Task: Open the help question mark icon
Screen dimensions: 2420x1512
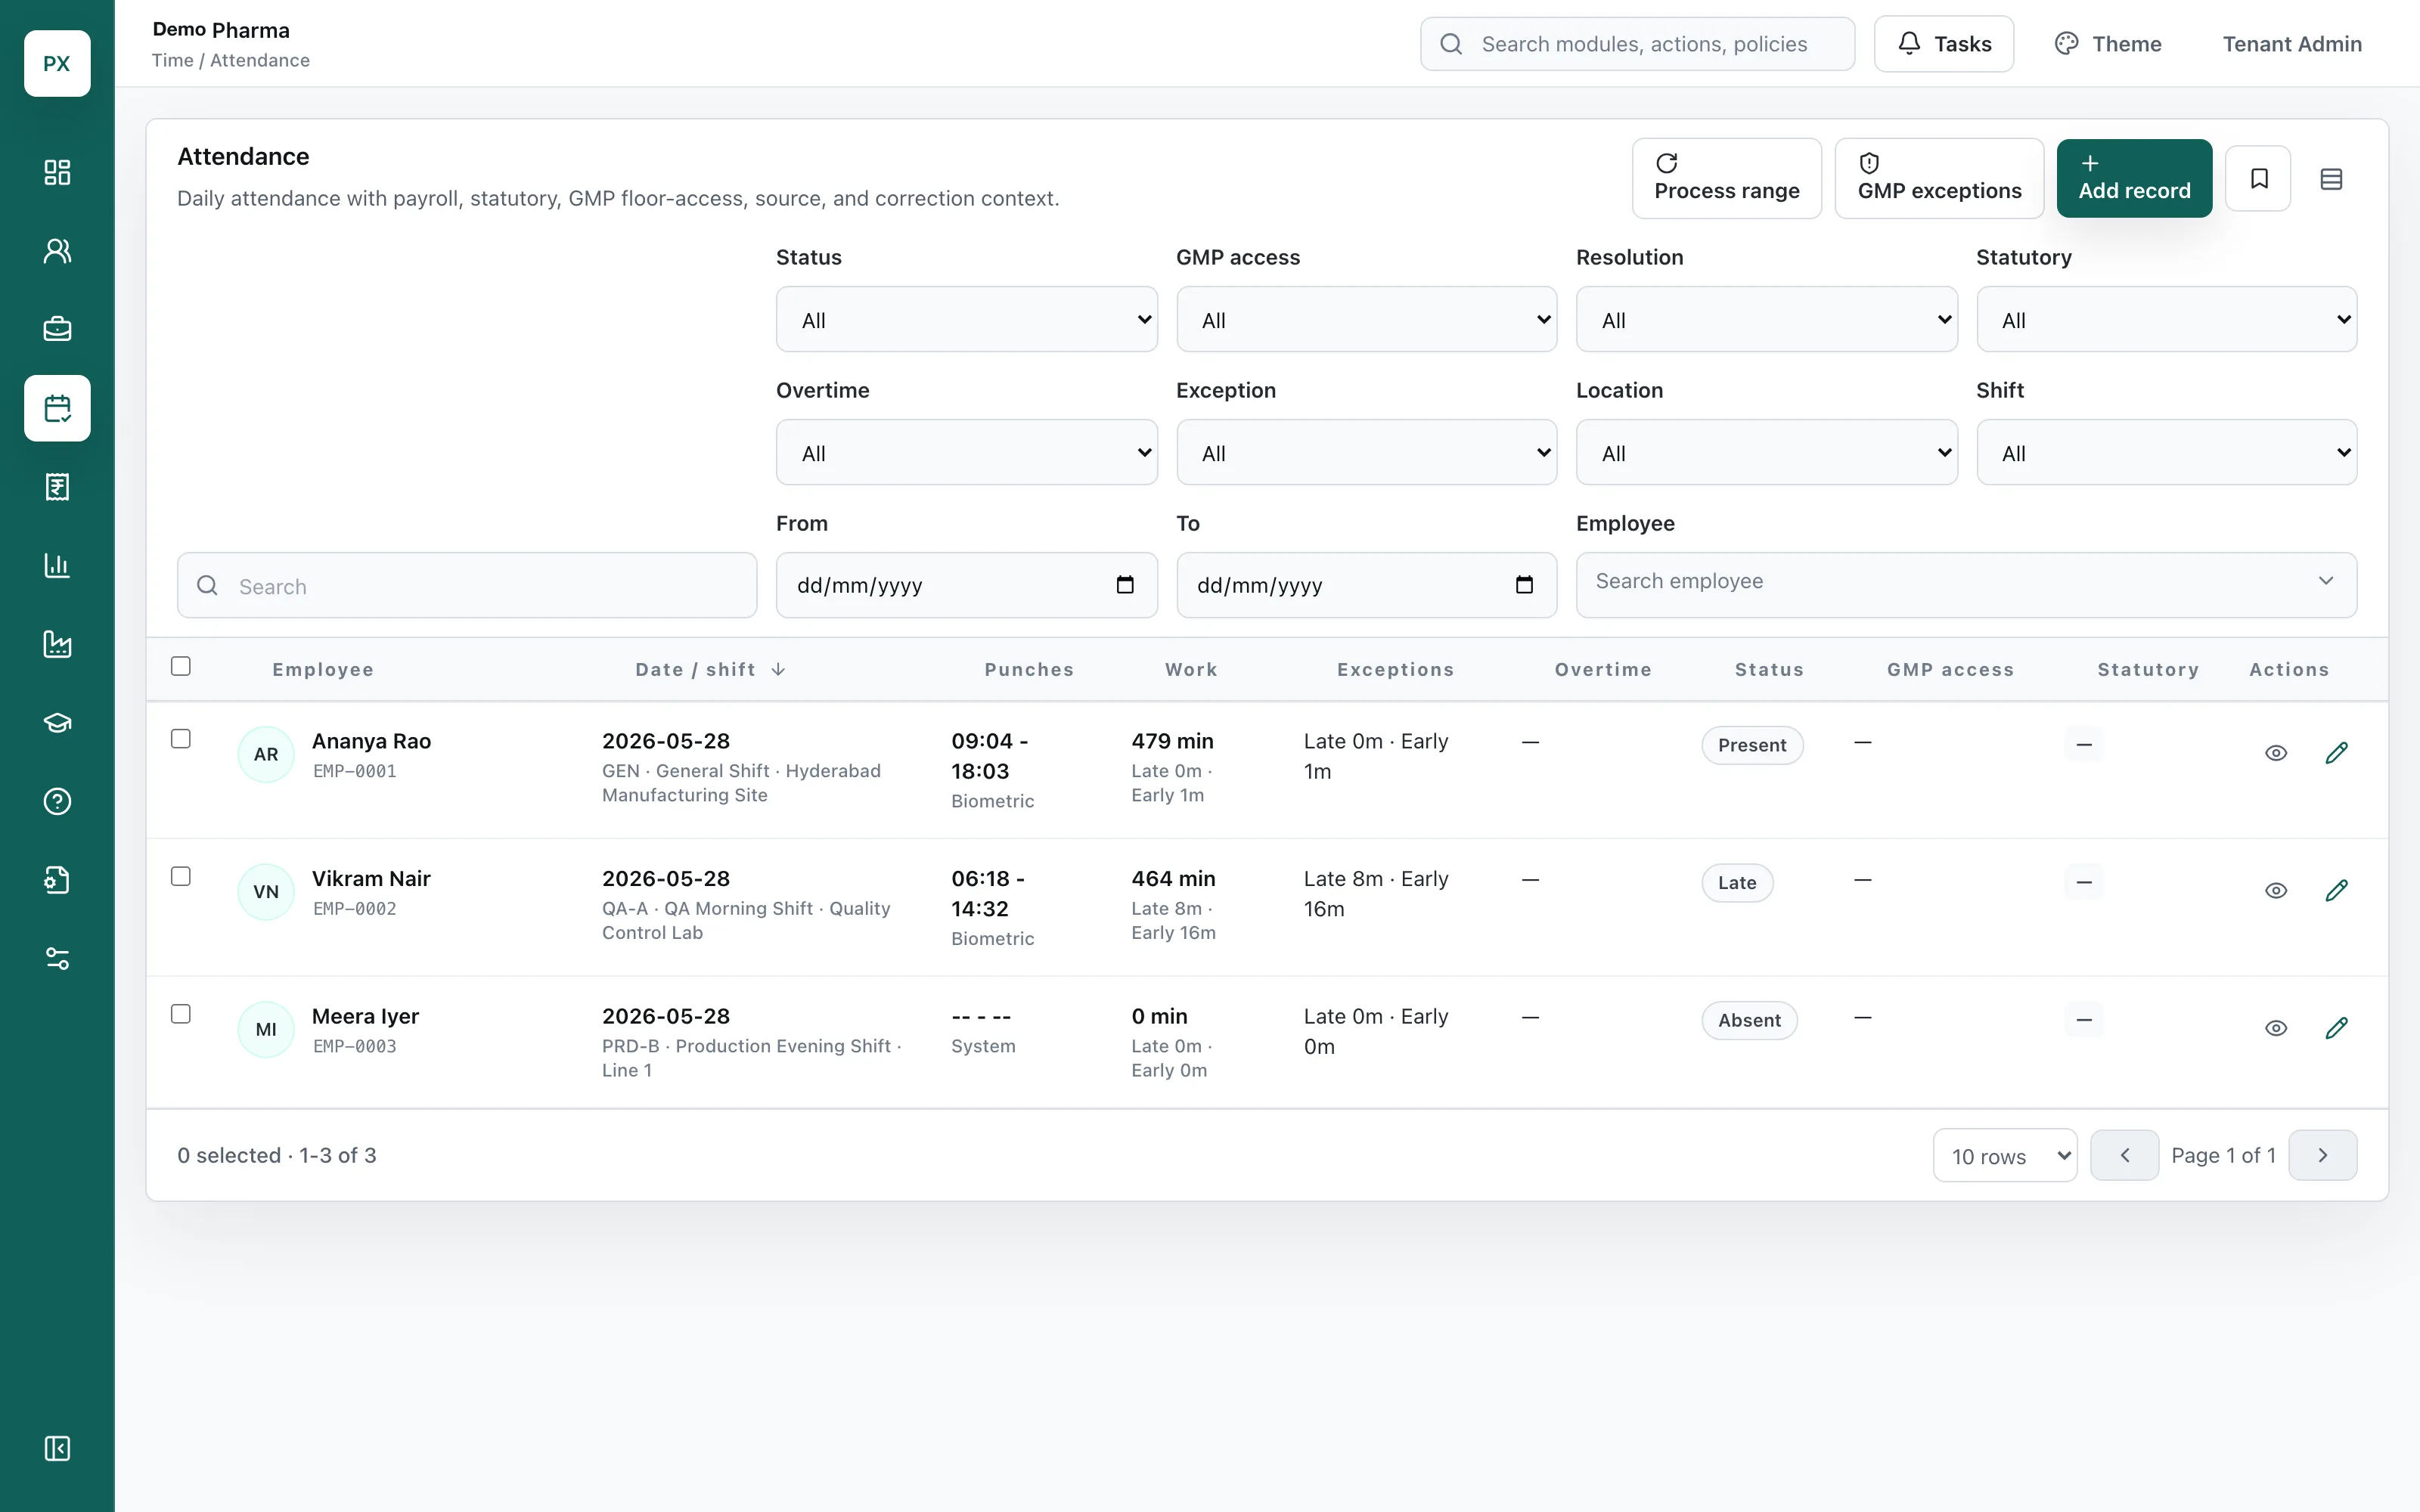Action: point(57,801)
